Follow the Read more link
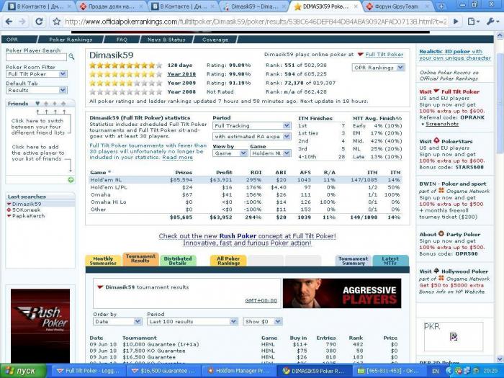Screen dimensions: 504x378 177,158
